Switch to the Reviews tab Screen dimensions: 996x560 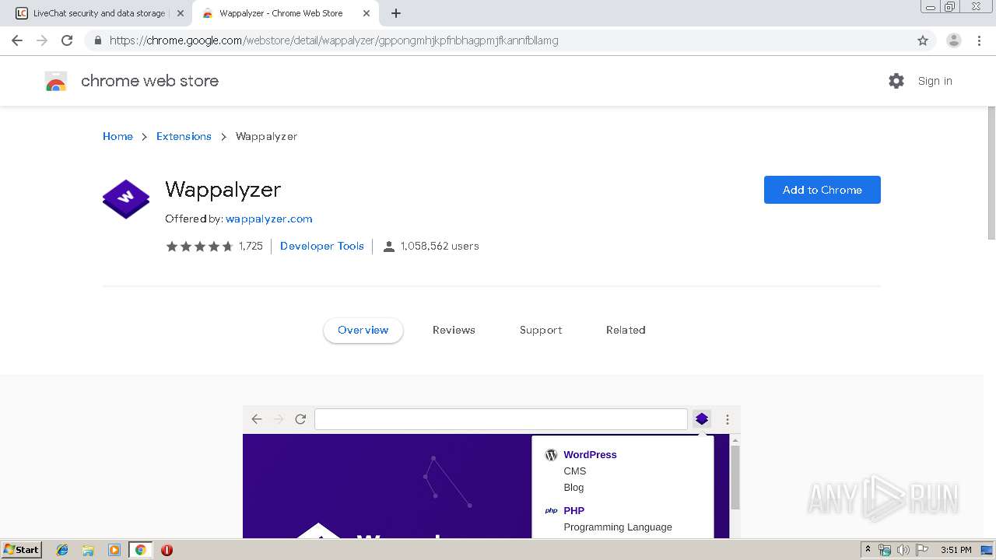pos(454,330)
